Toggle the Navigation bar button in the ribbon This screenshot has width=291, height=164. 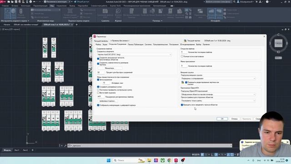21,13
